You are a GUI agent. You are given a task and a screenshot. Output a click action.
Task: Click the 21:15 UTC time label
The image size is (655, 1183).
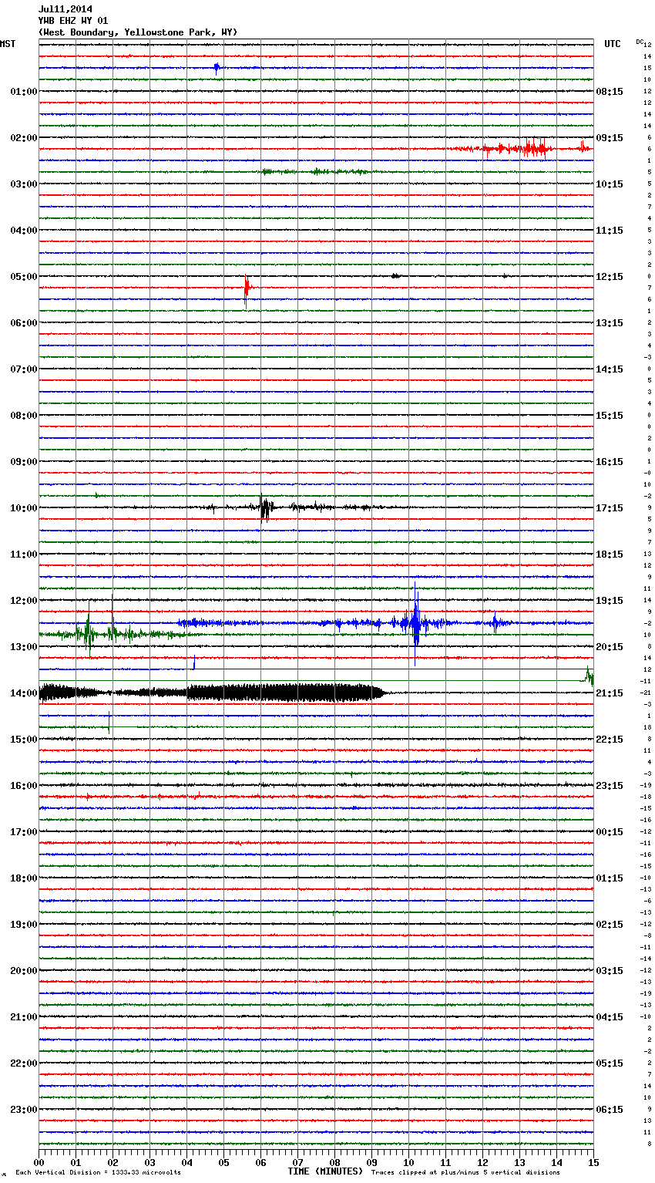pyautogui.click(x=610, y=693)
